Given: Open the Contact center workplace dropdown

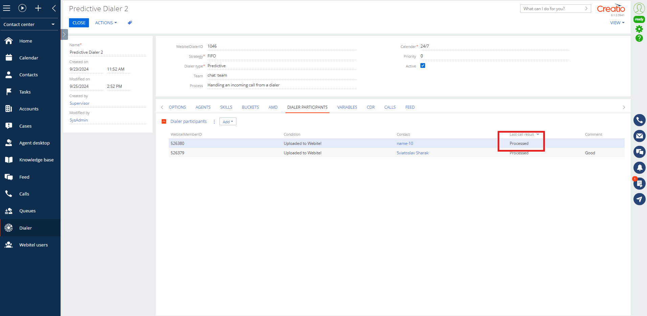Looking at the screenshot, I should coord(29,24).
